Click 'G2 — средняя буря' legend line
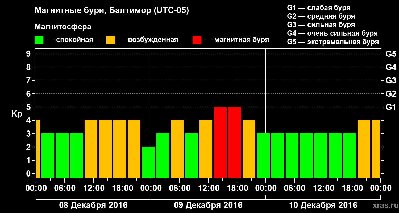 [x=321, y=16]
